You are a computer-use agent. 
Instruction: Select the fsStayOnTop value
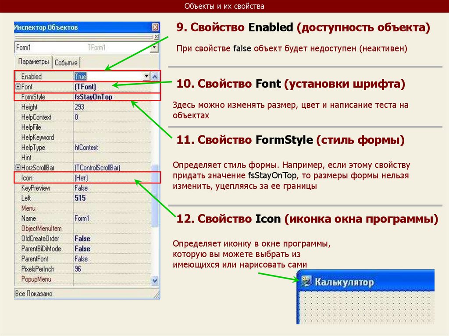tap(93, 97)
